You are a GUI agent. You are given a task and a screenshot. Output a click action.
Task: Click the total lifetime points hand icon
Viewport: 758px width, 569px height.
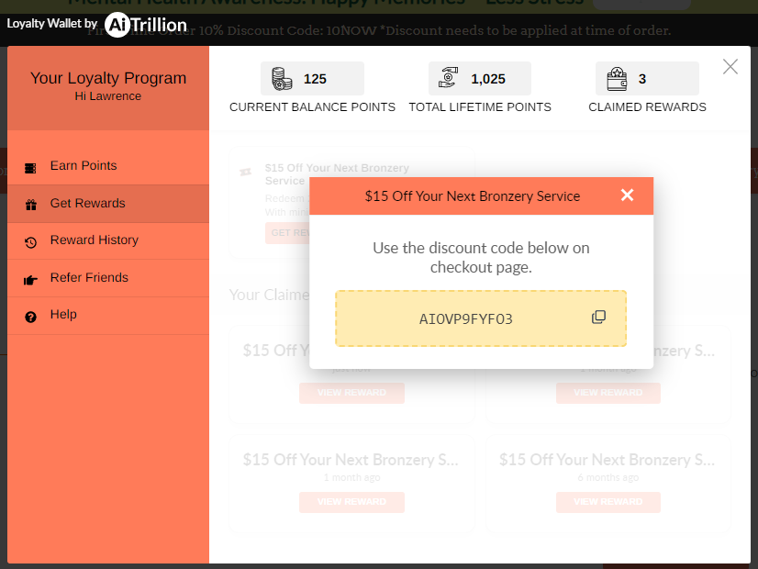[x=448, y=78]
